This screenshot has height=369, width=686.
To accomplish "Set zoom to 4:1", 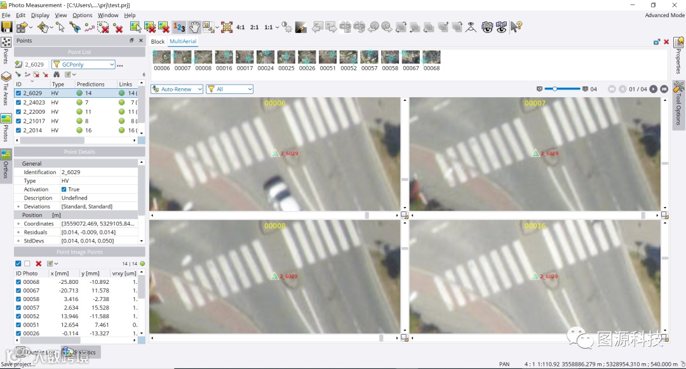I will tap(241, 27).
